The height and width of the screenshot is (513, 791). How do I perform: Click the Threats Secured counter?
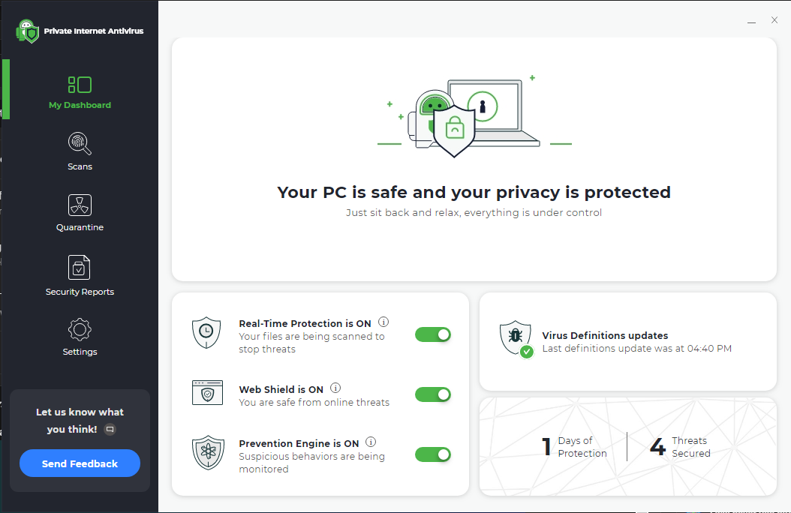tap(680, 446)
